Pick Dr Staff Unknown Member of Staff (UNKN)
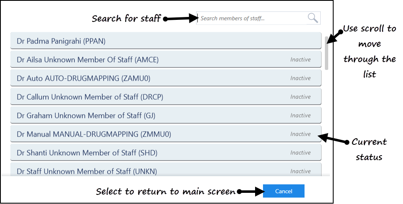The image size is (403, 204). tap(166, 170)
